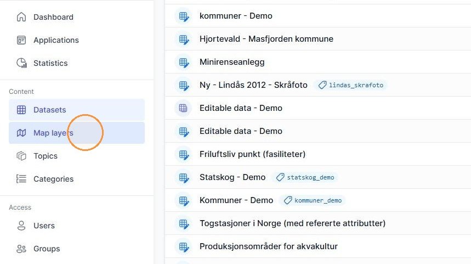The image size is (471, 264).
Task: Click the Dashboard home icon
Action: point(21,17)
